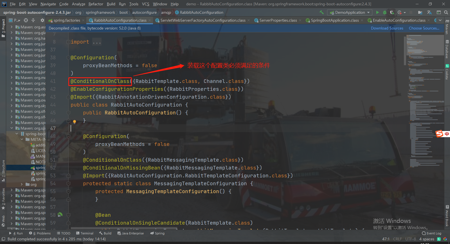Switch to the EnableAutoConfiguration.class tab
The height and width of the screenshot is (244, 450).
tap(399, 20)
